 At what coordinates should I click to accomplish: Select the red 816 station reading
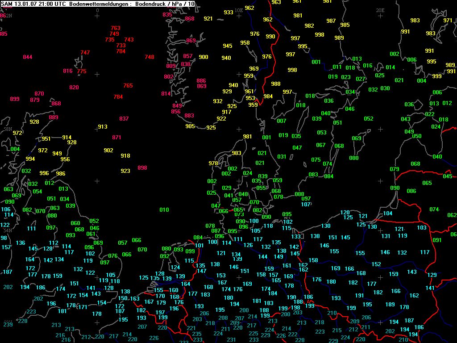click(x=68, y=71)
